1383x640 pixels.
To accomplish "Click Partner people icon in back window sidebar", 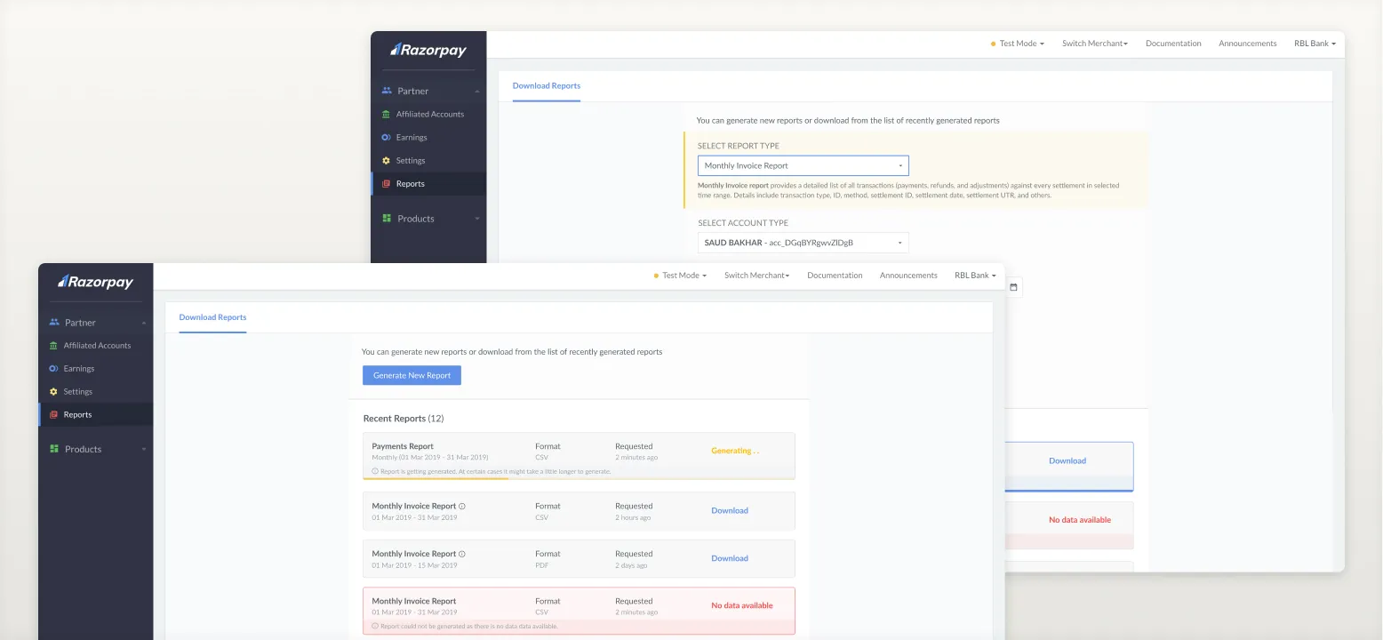I will (387, 91).
